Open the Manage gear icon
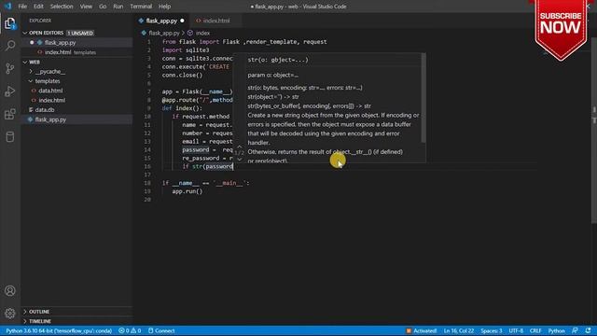597x336 pixels. click(x=10, y=314)
